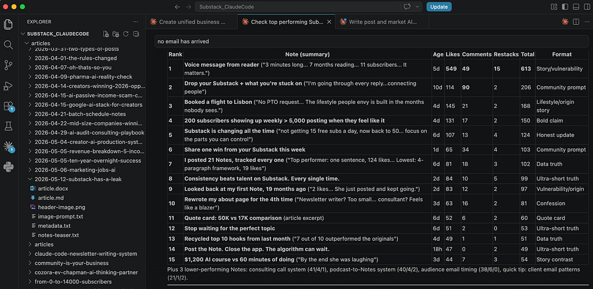This screenshot has width=593, height=289.
Task: Open editor more actions menu
Action: [x=587, y=22]
